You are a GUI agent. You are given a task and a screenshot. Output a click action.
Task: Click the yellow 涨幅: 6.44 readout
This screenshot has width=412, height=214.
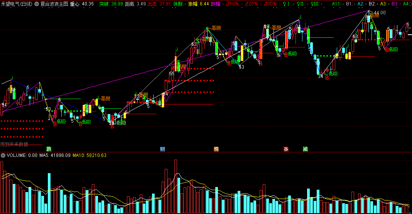coord(198,4)
